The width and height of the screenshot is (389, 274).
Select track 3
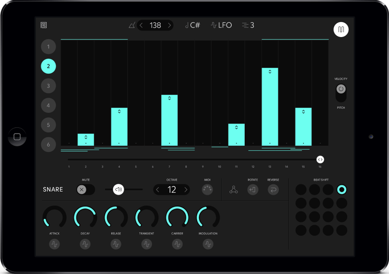(x=48, y=86)
